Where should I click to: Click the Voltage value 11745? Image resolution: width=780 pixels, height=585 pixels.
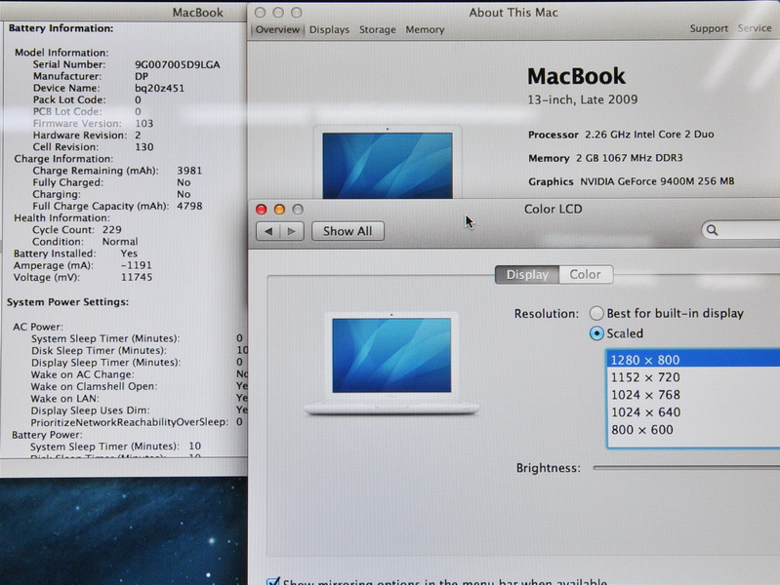point(137,277)
